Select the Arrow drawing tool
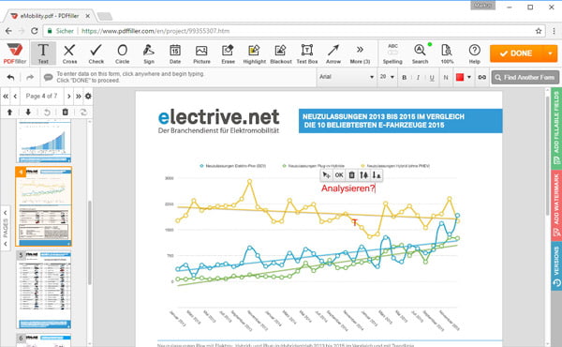The image size is (562, 347). [333, 53]
